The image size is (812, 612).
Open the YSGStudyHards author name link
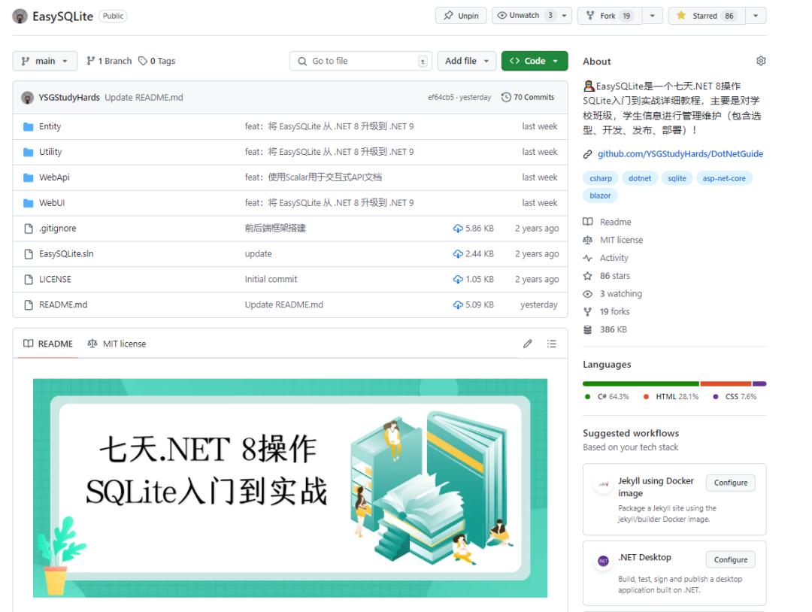coord(69,97)
